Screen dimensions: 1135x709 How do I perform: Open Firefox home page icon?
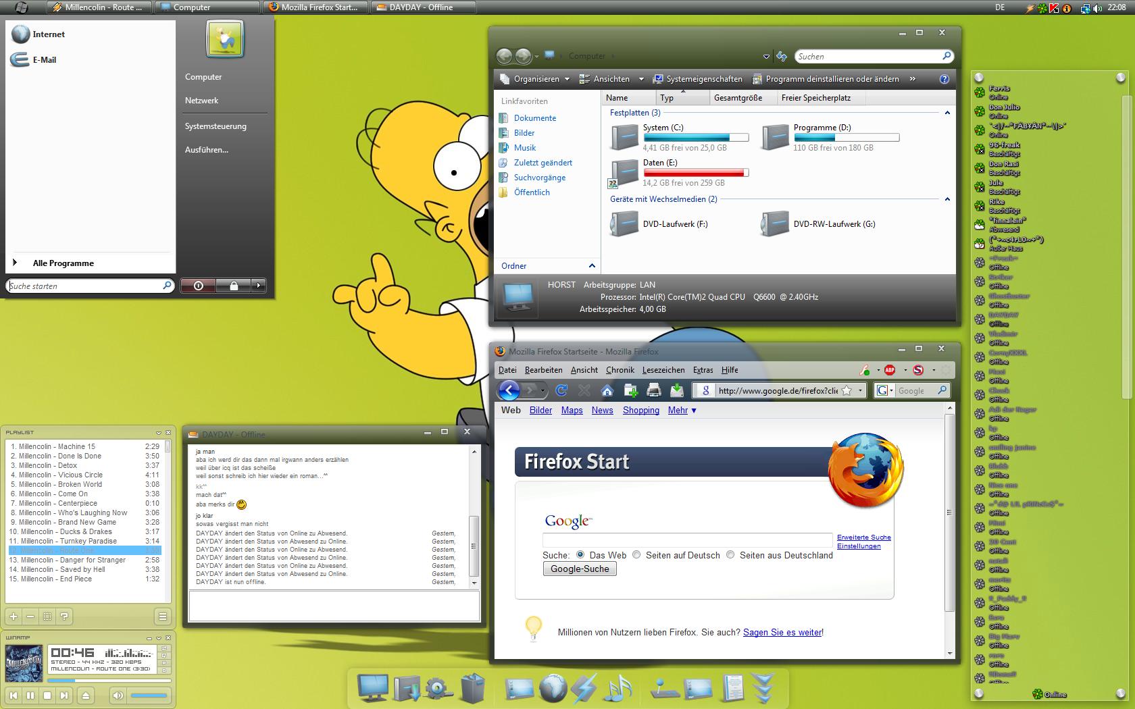[x=607, y=390]
